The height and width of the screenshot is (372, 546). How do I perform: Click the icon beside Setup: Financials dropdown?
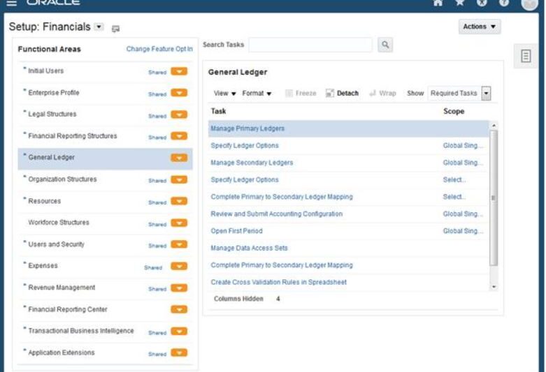pos(115,29)
